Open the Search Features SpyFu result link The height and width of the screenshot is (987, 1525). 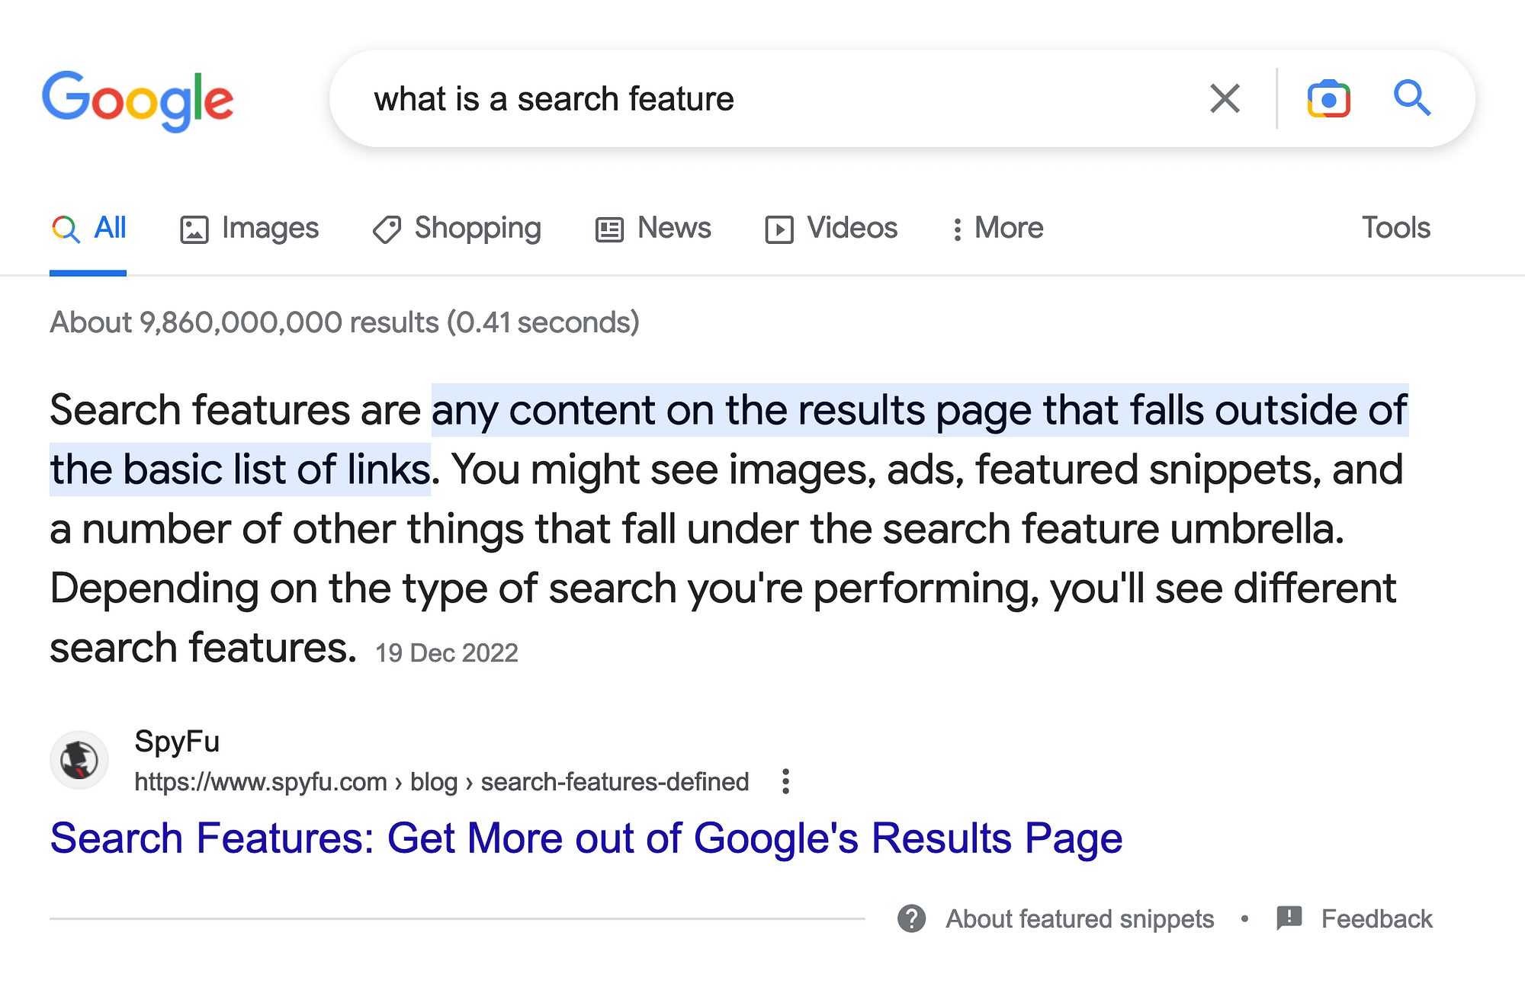click(586, 838)
